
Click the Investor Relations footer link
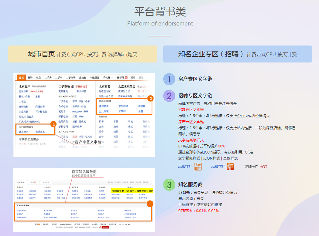66,224
